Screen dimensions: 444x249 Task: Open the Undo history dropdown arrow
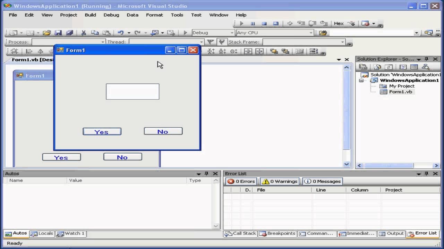click(x=129, y=33)
